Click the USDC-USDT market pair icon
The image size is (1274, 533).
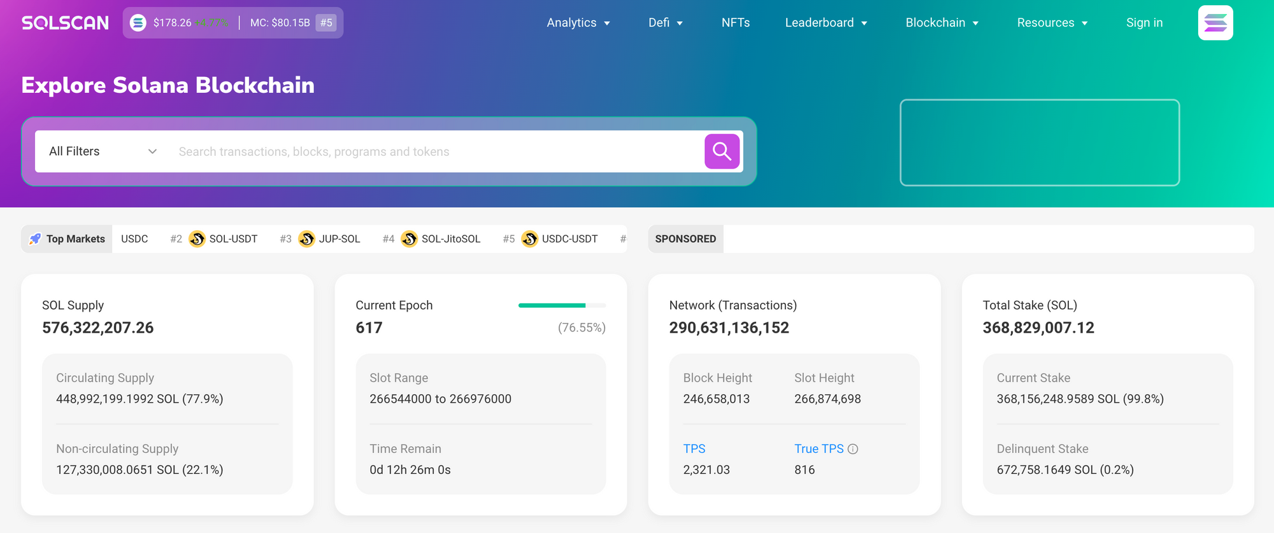point(530,239)
